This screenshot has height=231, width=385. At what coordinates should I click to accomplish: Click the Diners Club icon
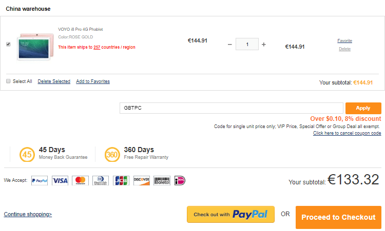tap(100, 180)
